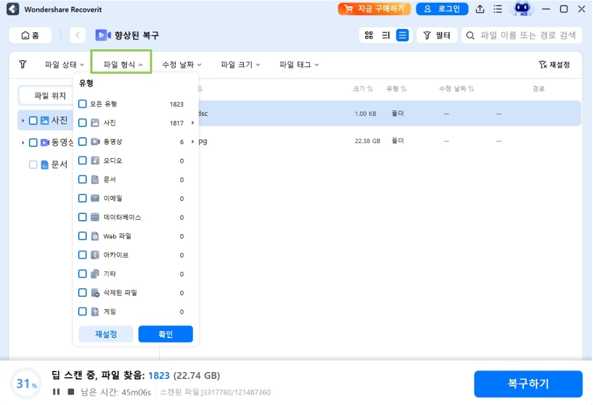The image size is (593, 405).
Task: Check the 동영상 checkbox in type dropdown
Action: coord(82,142)
